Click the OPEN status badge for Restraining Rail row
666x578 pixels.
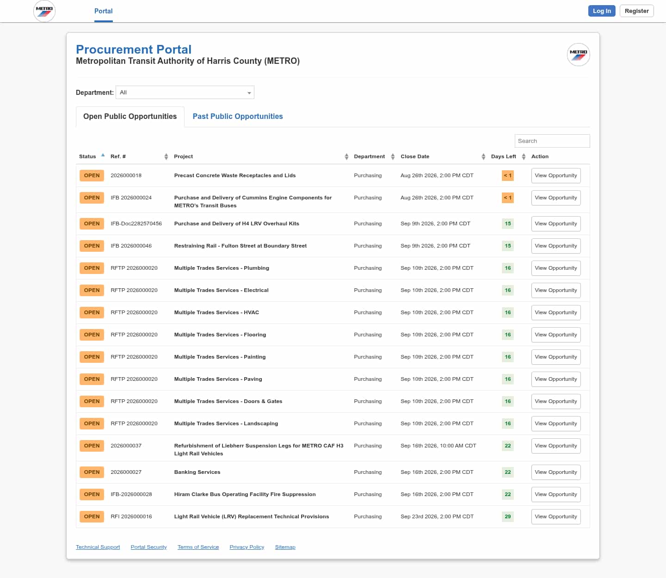tap(92, 246)
